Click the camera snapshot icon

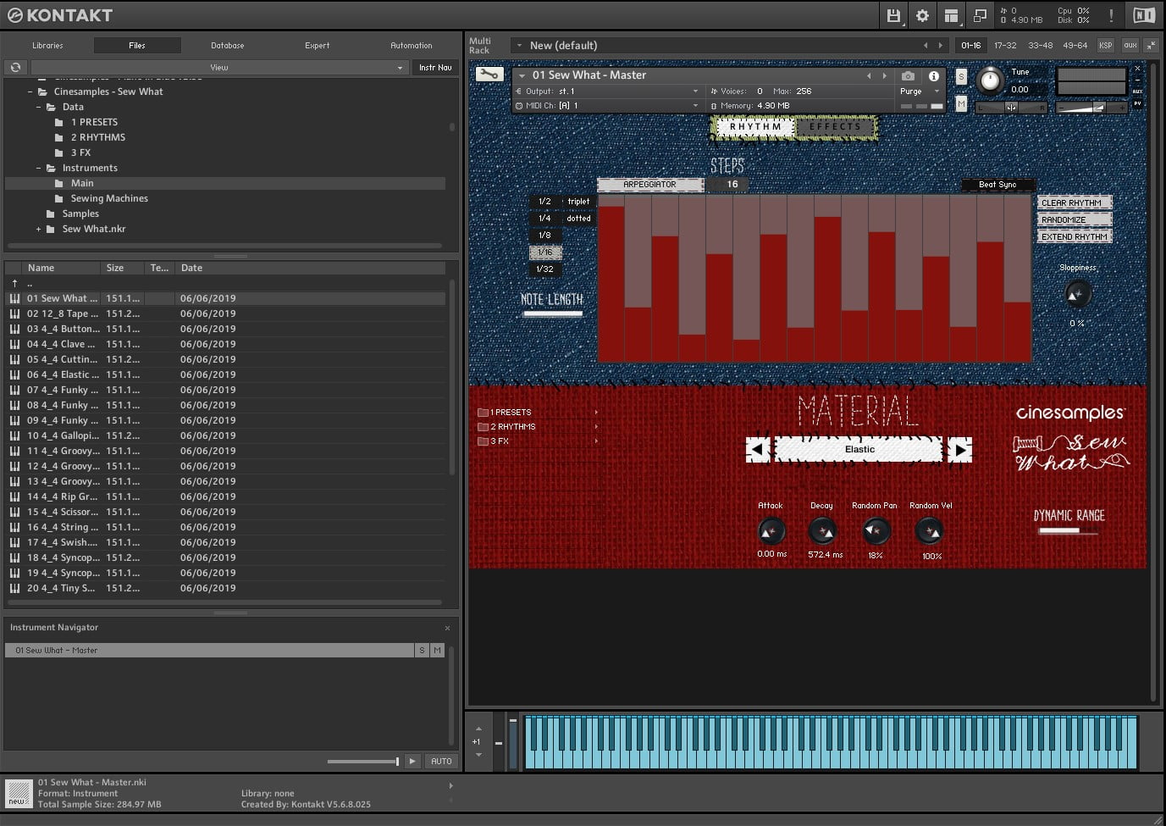(908, 75)
